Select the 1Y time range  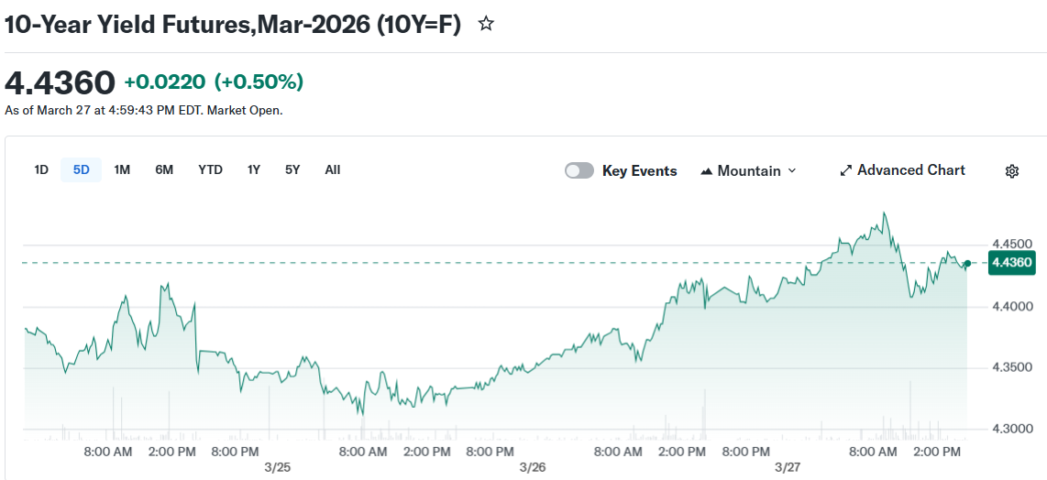254,169
